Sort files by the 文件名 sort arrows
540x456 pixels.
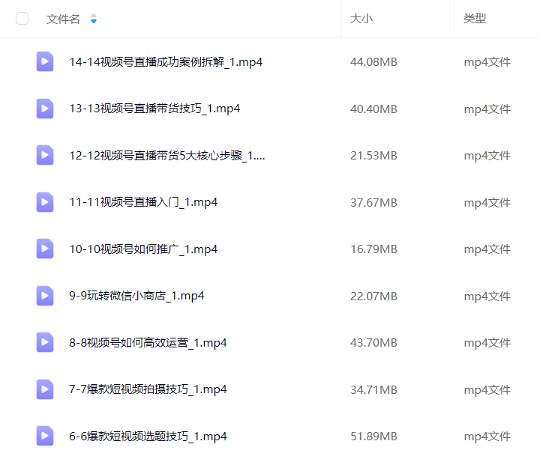94,19
